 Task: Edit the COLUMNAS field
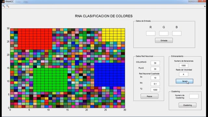point(155,63)
